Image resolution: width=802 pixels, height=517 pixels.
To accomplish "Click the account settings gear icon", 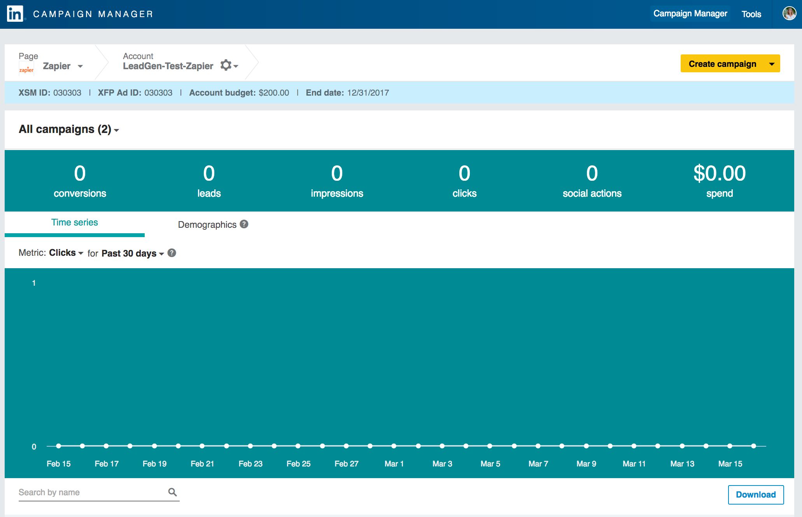I will [x=226, y=65].
